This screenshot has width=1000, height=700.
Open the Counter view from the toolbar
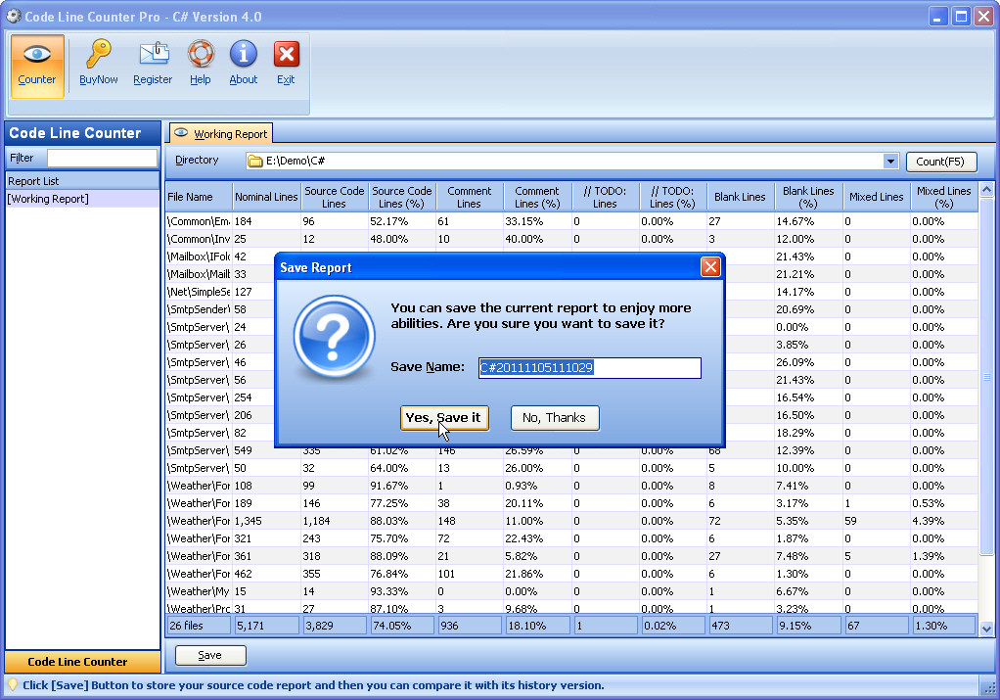(37, 66)
